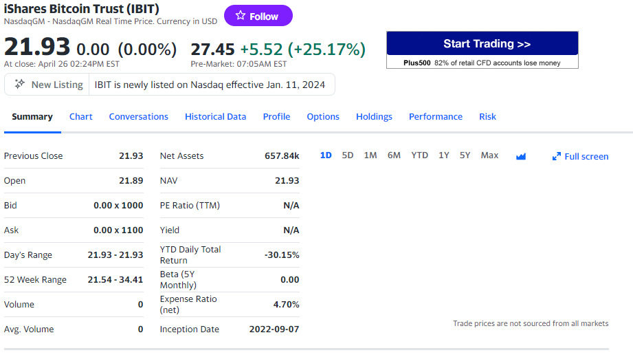Click the Avg. Volume label
Image resolution: width=633 pixels, height=357 pixels.
(29, 329)
